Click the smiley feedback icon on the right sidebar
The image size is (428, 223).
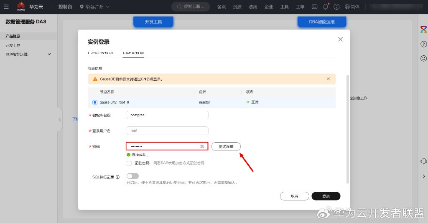click(423, 58)
